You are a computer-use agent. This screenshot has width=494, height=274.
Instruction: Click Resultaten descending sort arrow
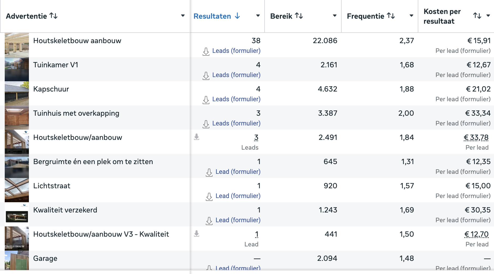tap(238, 16)
